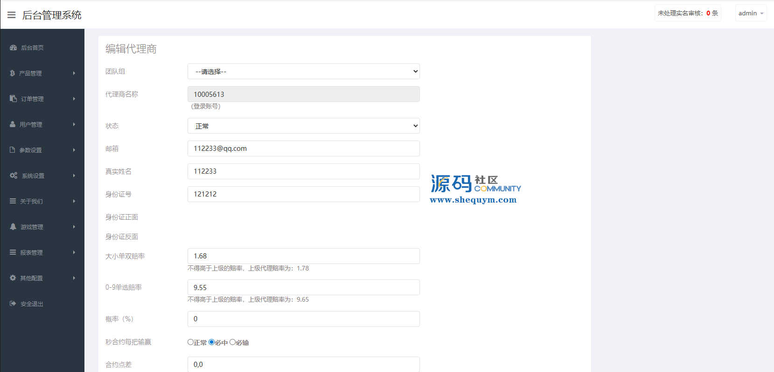This screenshot has height=372, width=774.
Task: Expand the 参数设置 sidebar menu
Action: click(x=42, y=150)
